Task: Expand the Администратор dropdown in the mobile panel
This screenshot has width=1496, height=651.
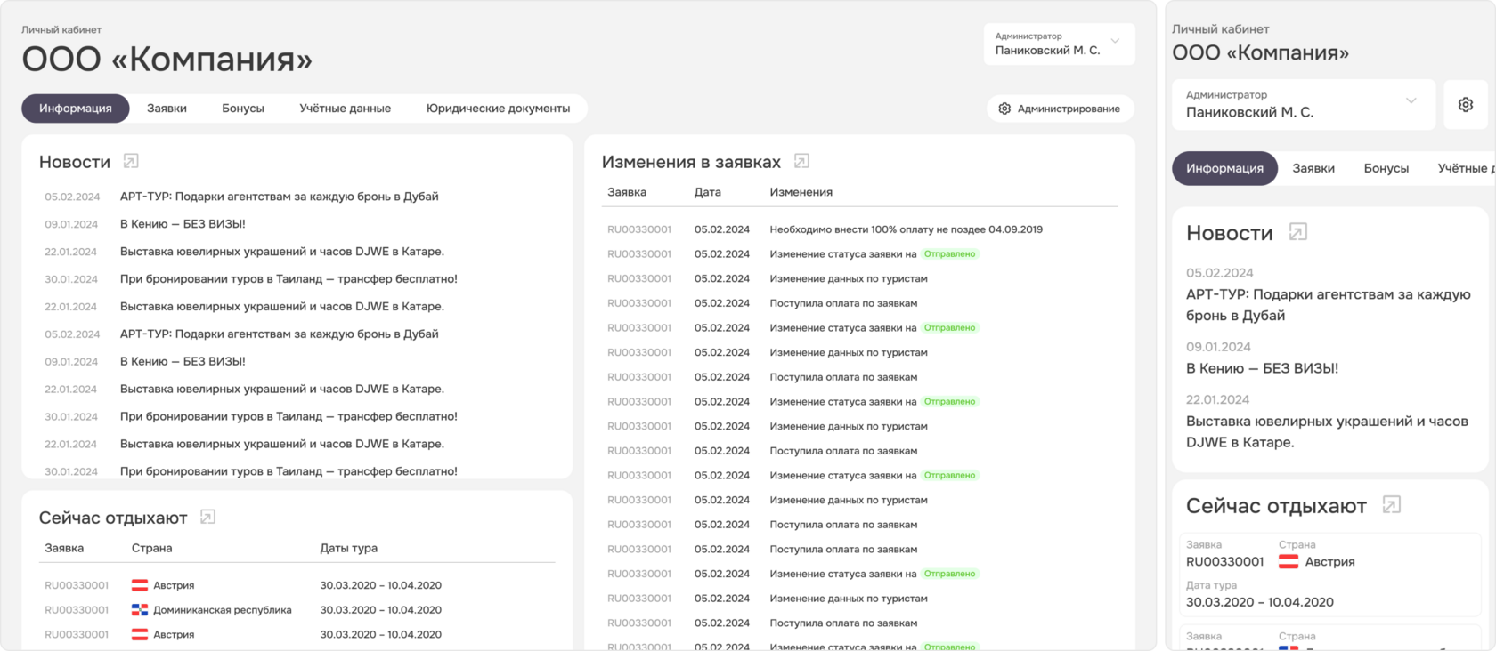Action: (x=1411, y=101)
